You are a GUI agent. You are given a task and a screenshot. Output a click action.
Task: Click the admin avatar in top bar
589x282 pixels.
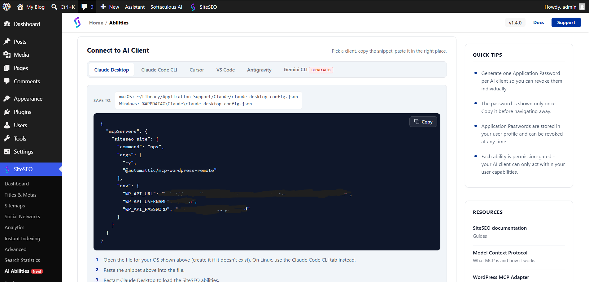pos(582,7)
